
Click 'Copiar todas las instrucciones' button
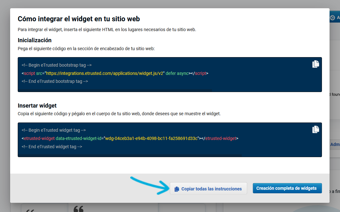click(208, 188)
